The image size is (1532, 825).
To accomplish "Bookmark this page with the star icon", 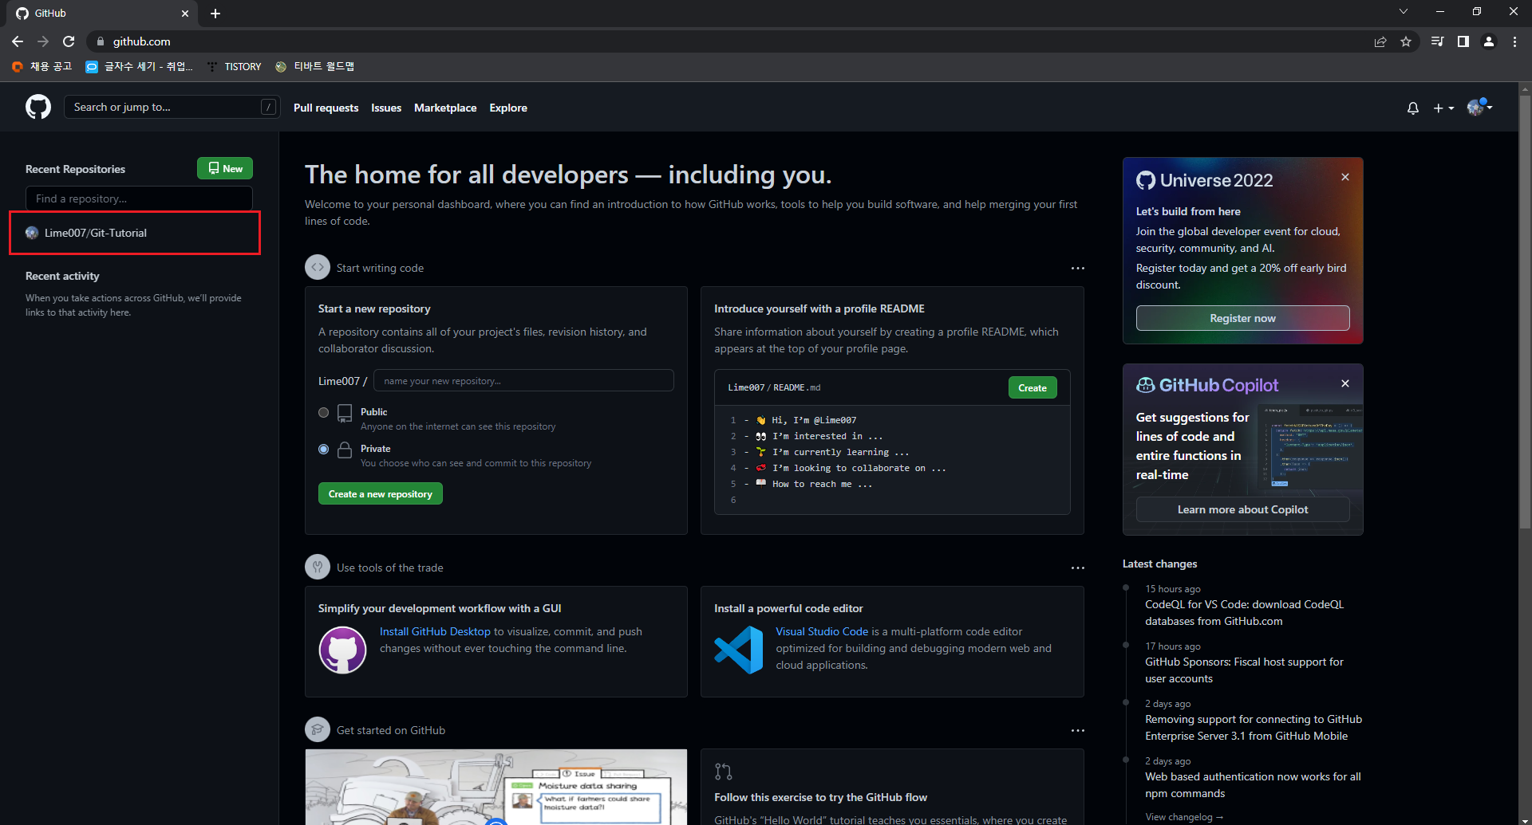I will coord(1406,41).
